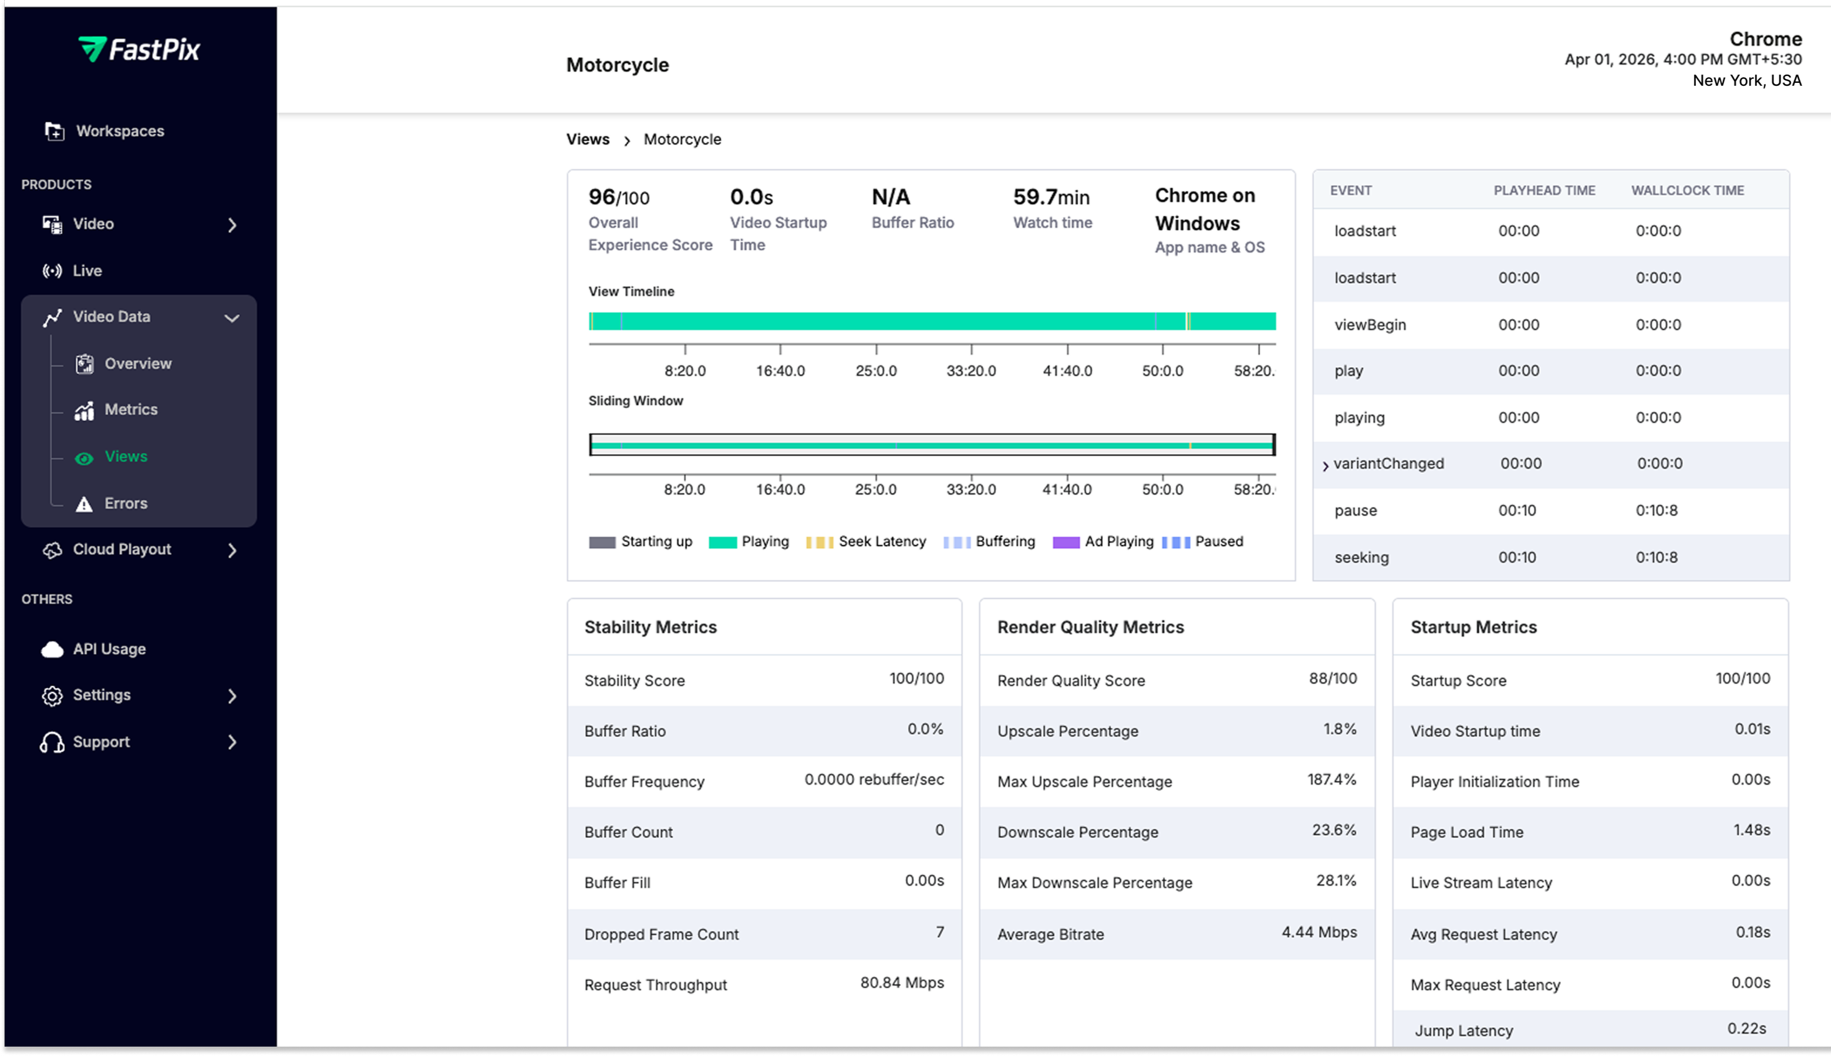1831x1056 pixels.
Task: Click the Support headset icon
Action: (x=52, y=743)
